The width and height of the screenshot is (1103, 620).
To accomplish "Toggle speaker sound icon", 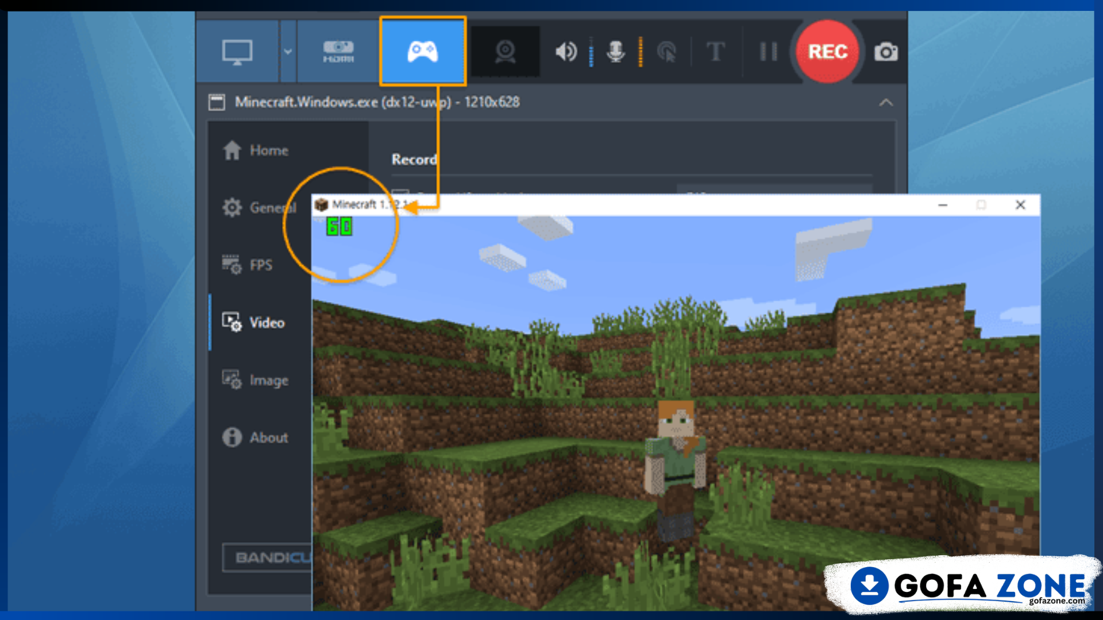I will pos(566,52).
